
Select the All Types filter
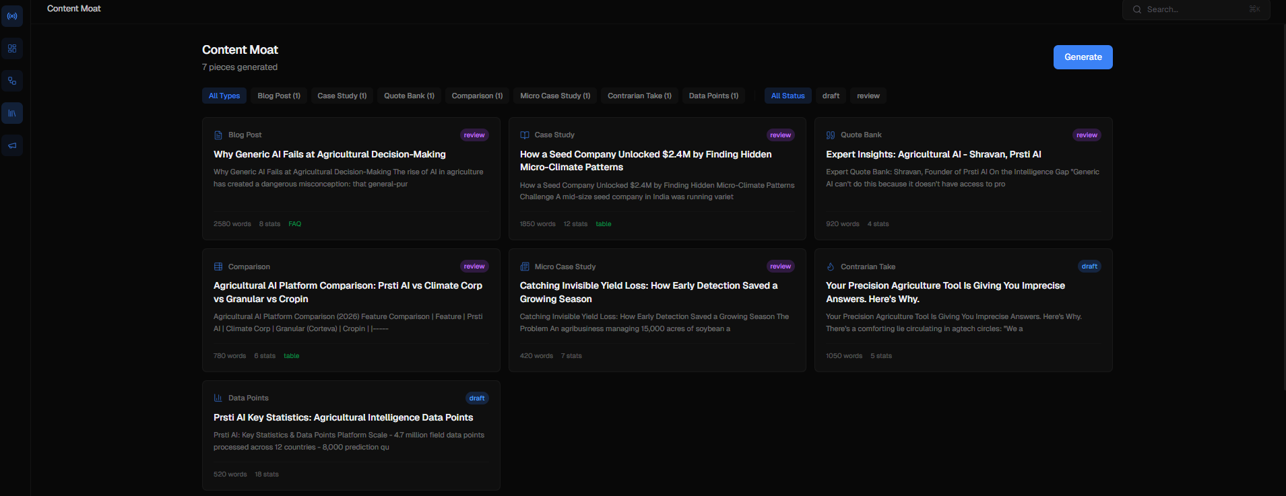tap(224, 96)
